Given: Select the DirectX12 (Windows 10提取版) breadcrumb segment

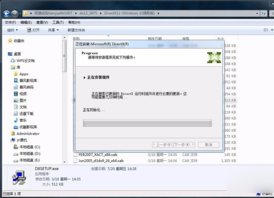Looking at the screenshot, I should click(129, 13).
